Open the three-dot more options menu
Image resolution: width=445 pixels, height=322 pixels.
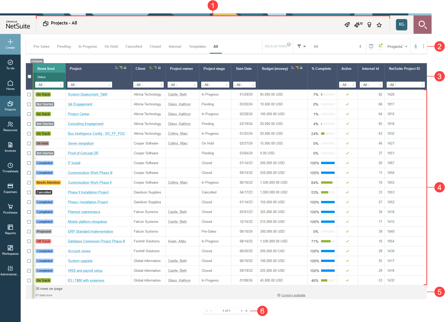[423, 46]
